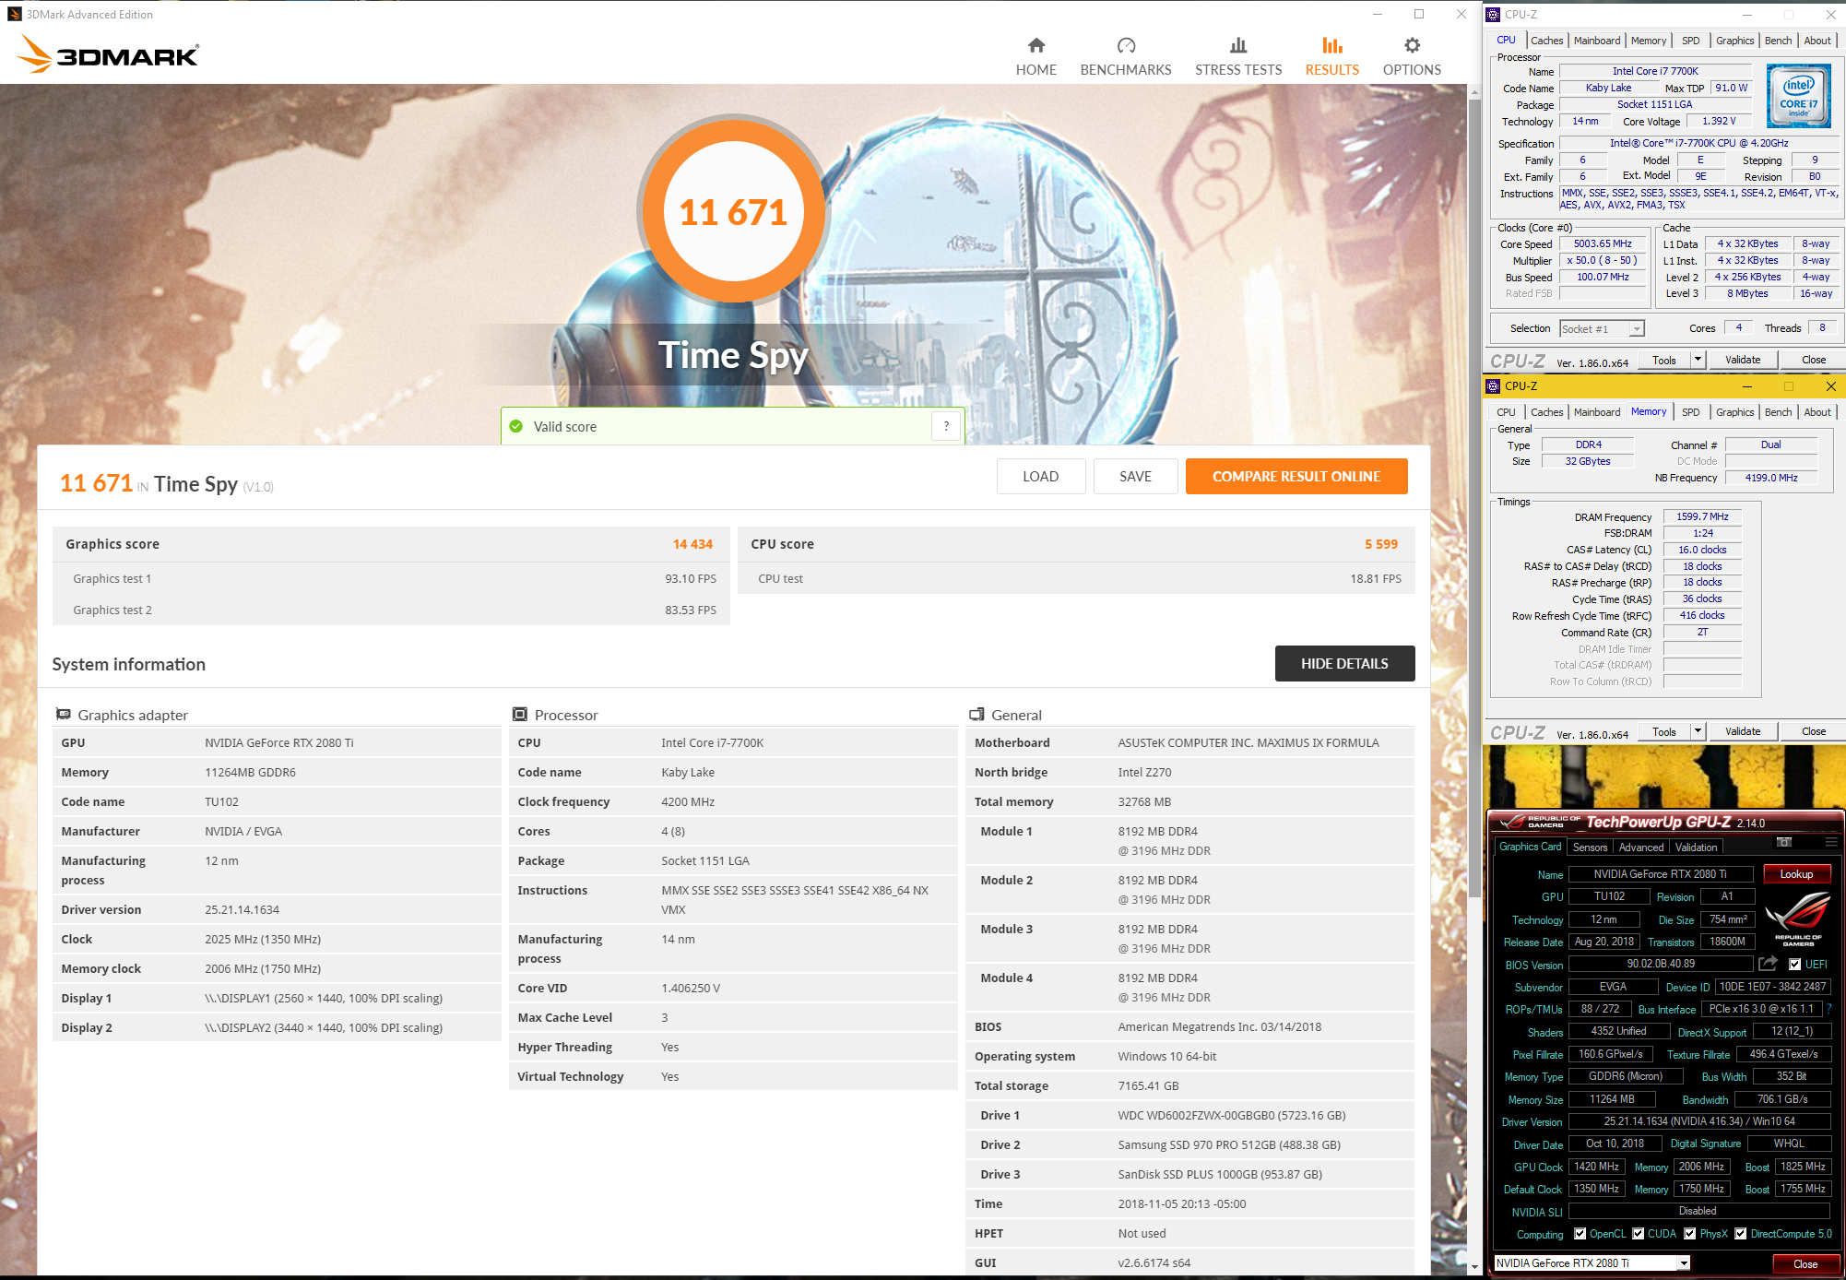Toggle the OpenCL checkbox
Viewport: 1846px width, 1280px height.
(x=1580, y=1234)
